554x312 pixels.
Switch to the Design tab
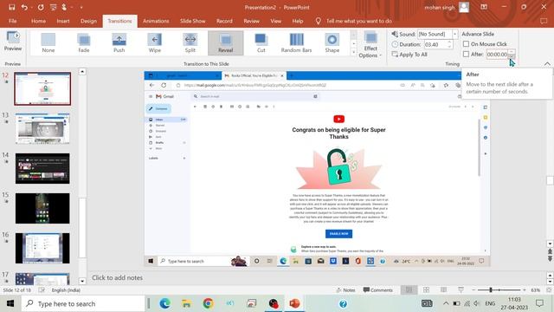point(88,21)
